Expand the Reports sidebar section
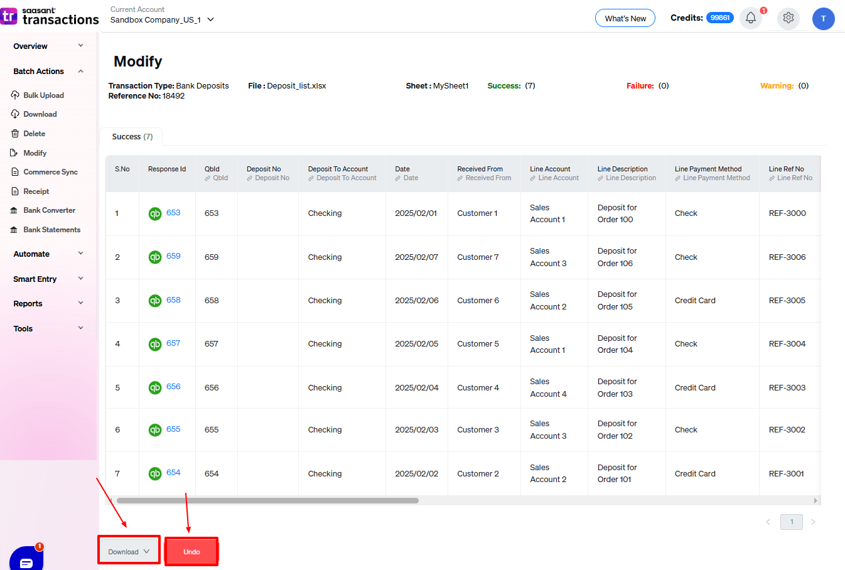The image size is (845, 570). (80, 303)
